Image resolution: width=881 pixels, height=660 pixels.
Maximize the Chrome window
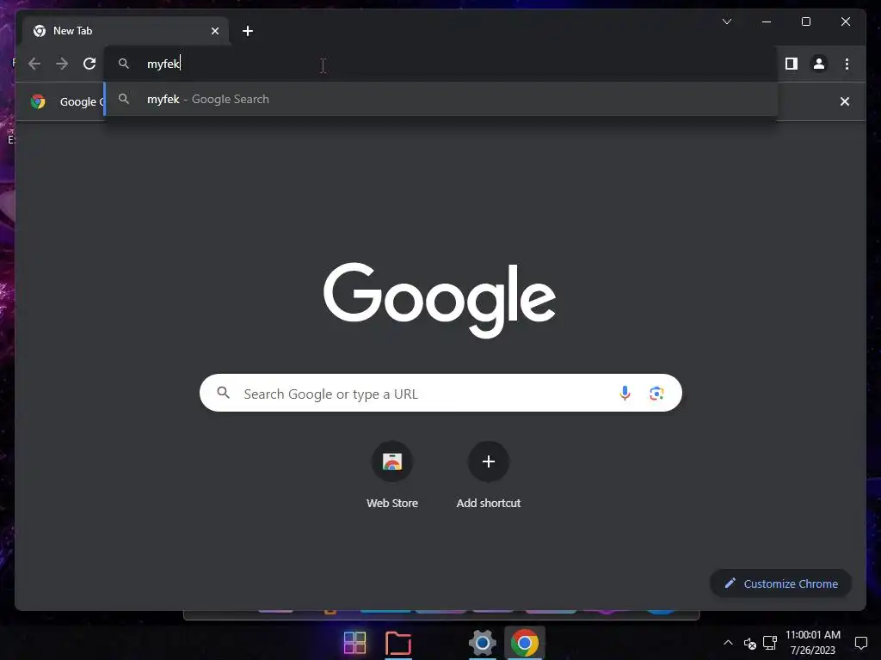(805, 21)
